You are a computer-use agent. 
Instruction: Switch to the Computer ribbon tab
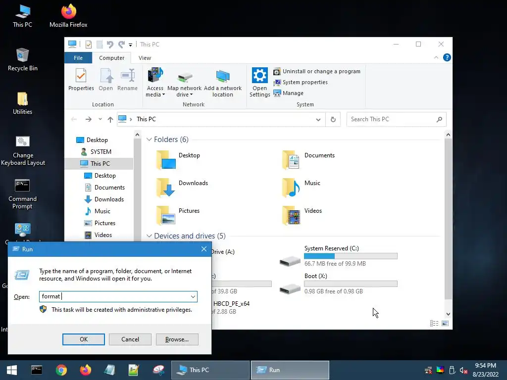point(111,58)
